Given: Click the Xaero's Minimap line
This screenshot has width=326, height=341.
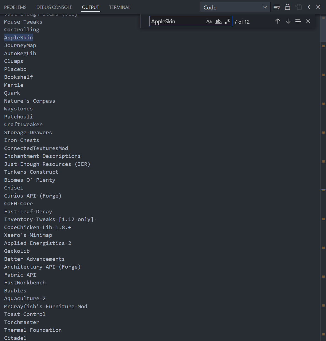Looking at the screenshot, I should 28,235.
